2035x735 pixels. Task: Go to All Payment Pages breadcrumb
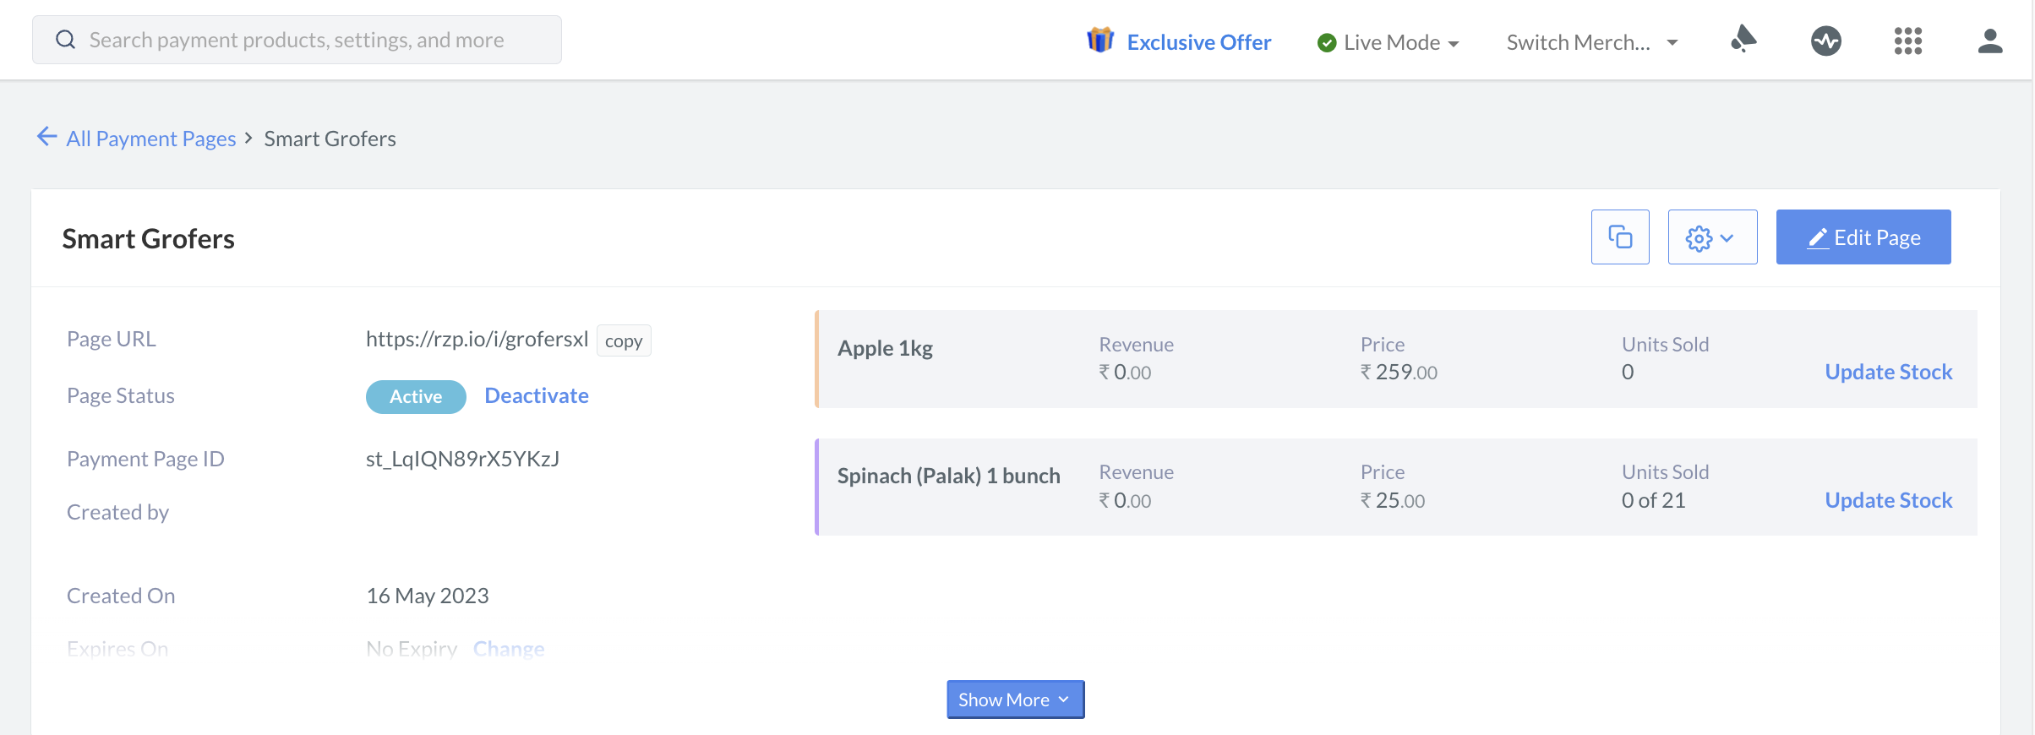tap(151, 139)
